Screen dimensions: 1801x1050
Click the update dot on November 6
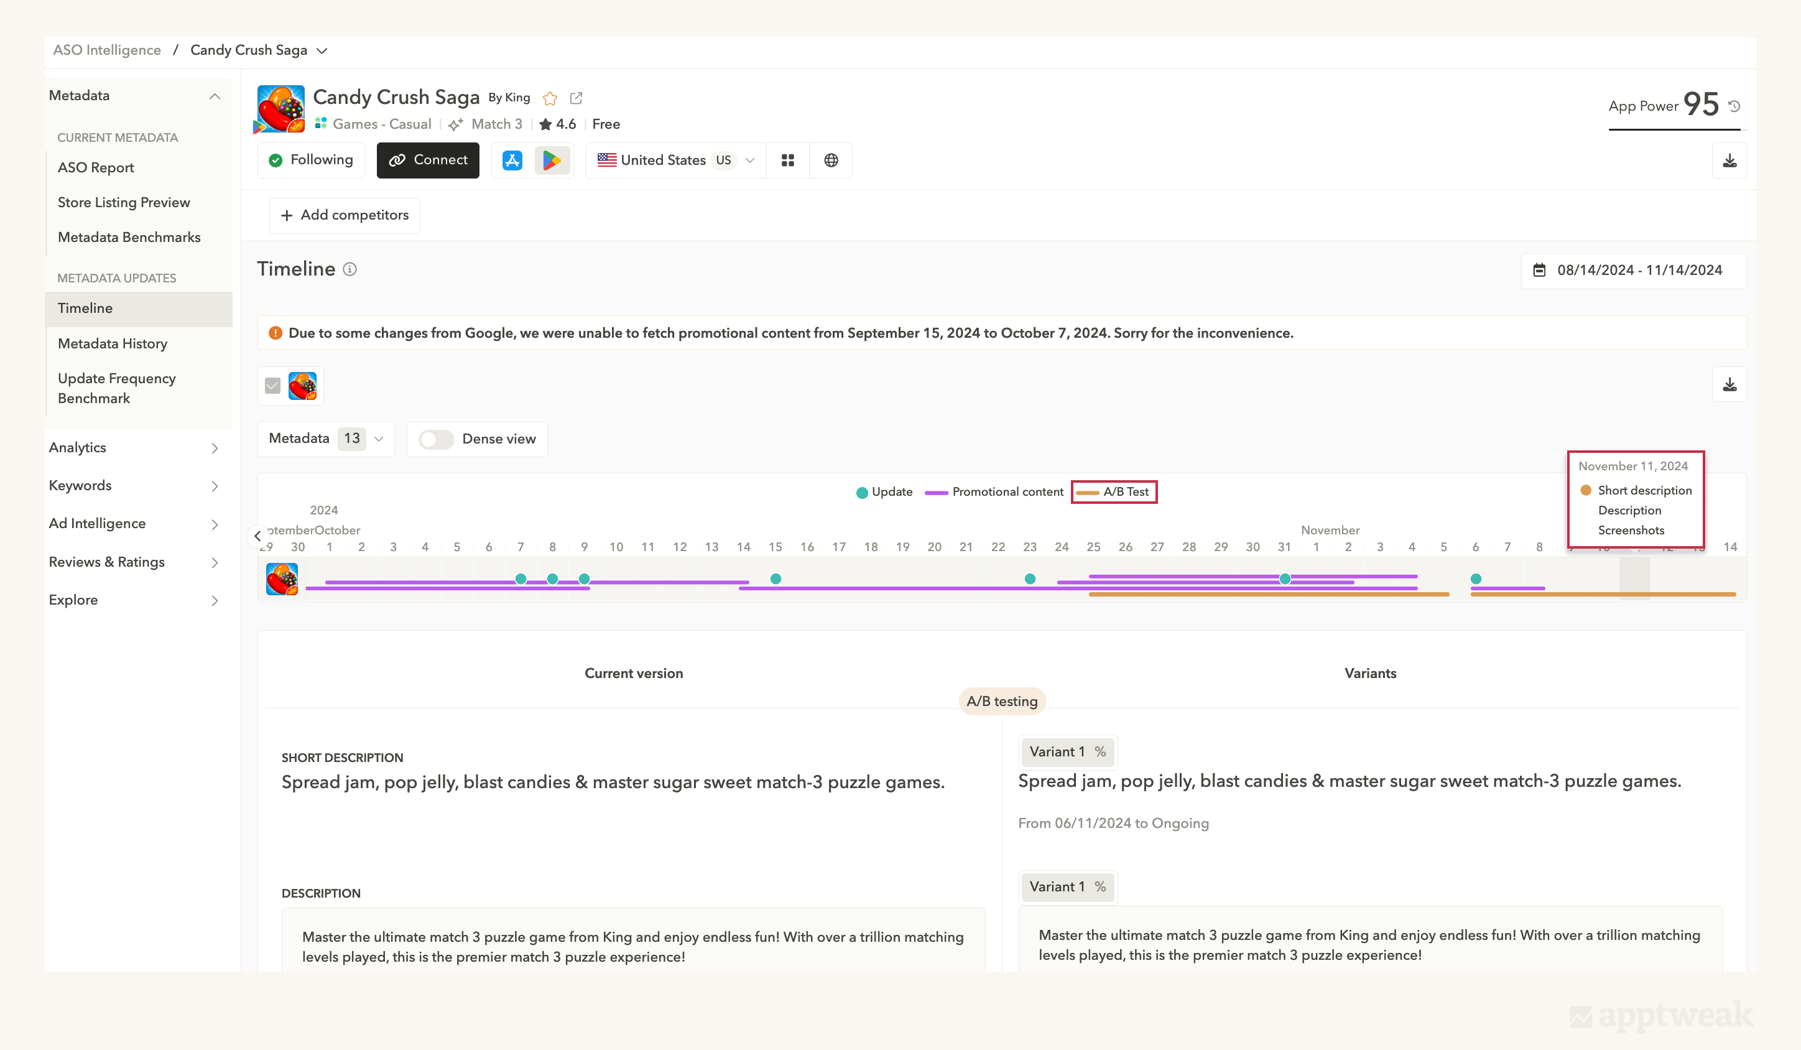[1476, 579]
